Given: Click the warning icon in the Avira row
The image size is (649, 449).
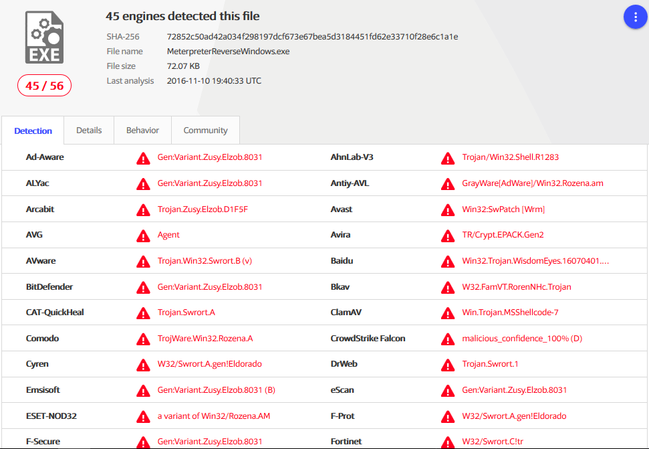Looking at the screenshot, I should (x=448, y=236).
